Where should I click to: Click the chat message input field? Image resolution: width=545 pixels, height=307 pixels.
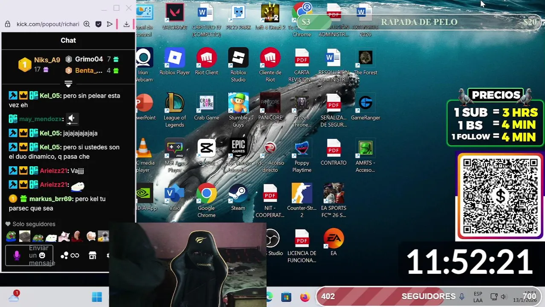tap(30, 255)
